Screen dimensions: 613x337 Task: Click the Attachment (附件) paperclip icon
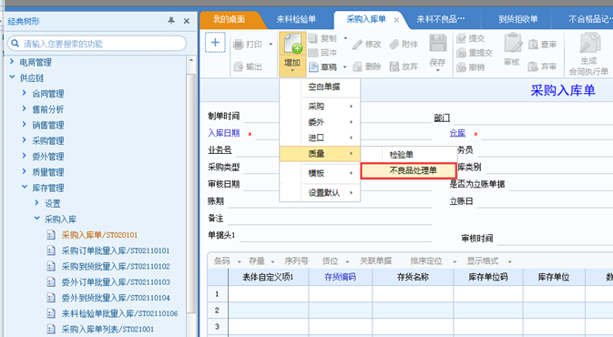[394, 45]
